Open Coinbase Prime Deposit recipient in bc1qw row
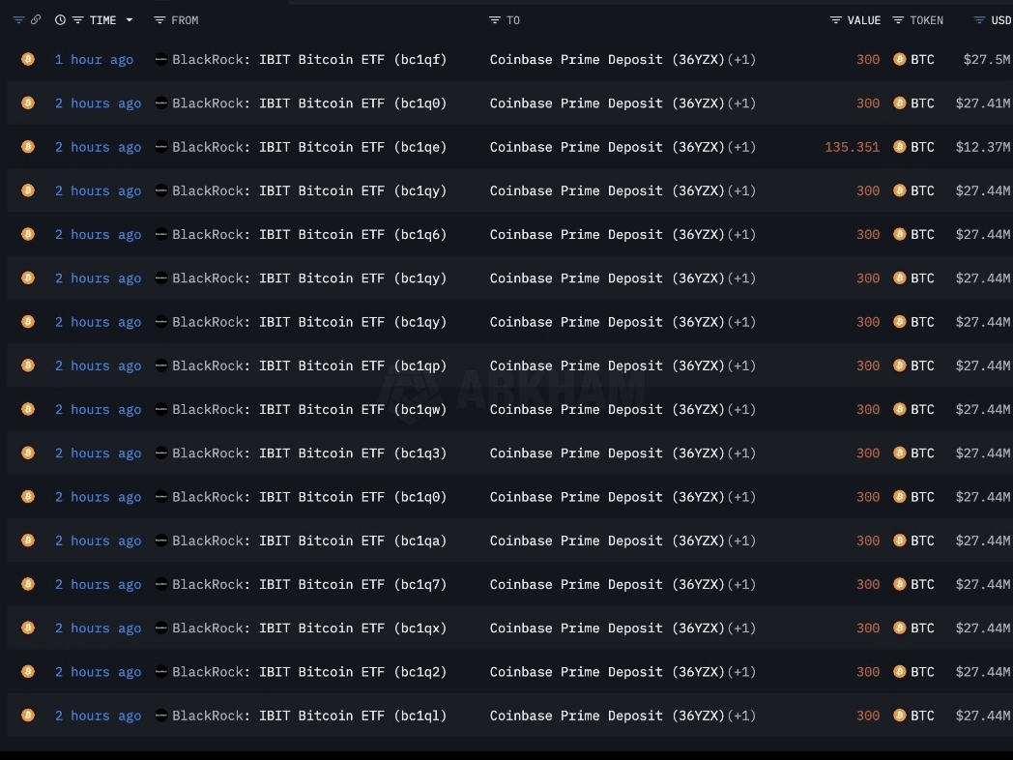 (x=607, y=409)
